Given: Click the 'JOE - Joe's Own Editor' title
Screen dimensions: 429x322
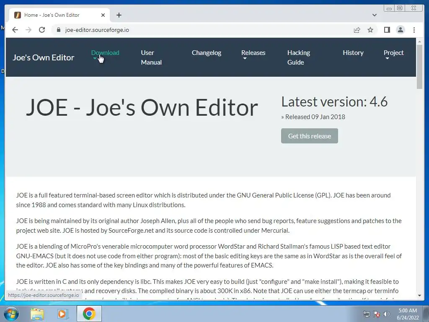Looking at the screenshot, I should [142, 108].
